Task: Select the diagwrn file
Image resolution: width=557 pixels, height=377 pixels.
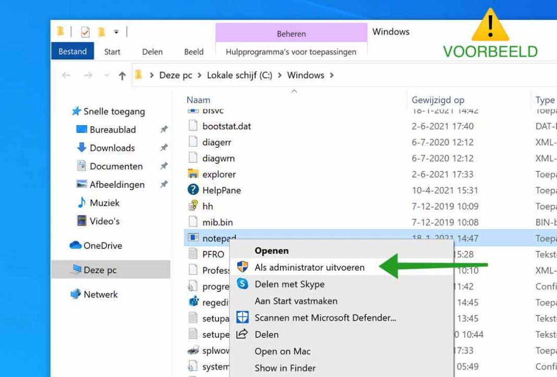Action: coord(219,158)
